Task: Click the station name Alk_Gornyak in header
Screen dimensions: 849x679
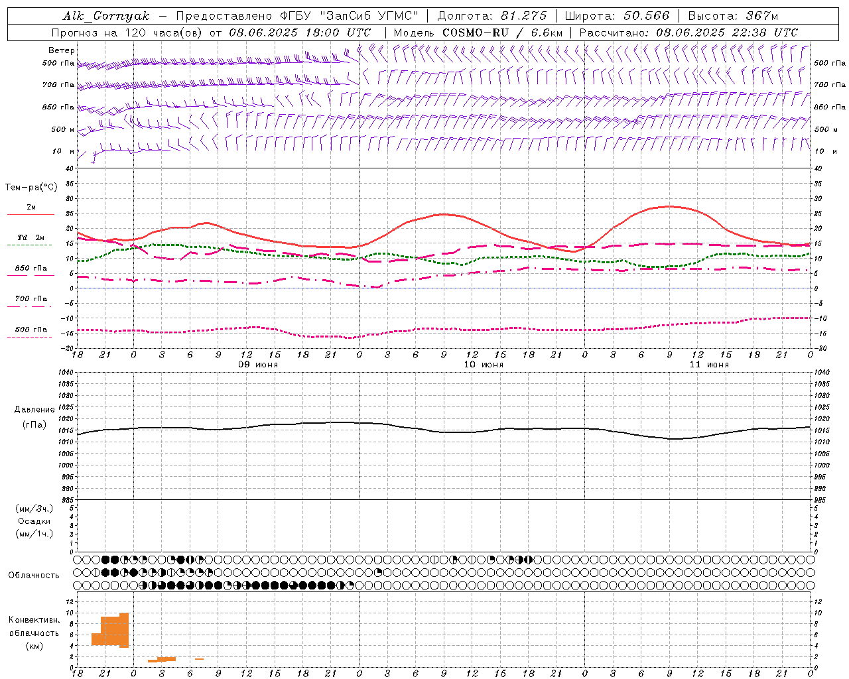Action: click(106, 16)
